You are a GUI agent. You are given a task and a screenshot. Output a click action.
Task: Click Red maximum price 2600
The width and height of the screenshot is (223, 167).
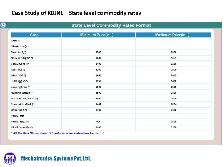(x=174, y=70)
